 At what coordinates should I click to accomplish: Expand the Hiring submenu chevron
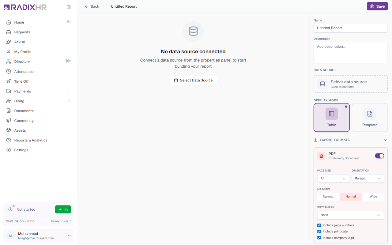[69, 101]
